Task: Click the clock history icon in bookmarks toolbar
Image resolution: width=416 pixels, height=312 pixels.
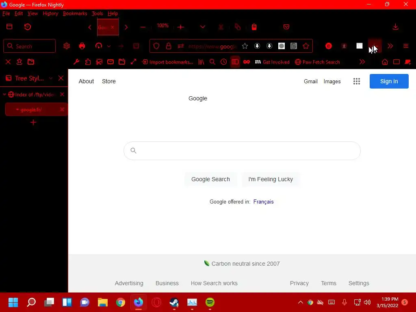Action: [224, 62]
